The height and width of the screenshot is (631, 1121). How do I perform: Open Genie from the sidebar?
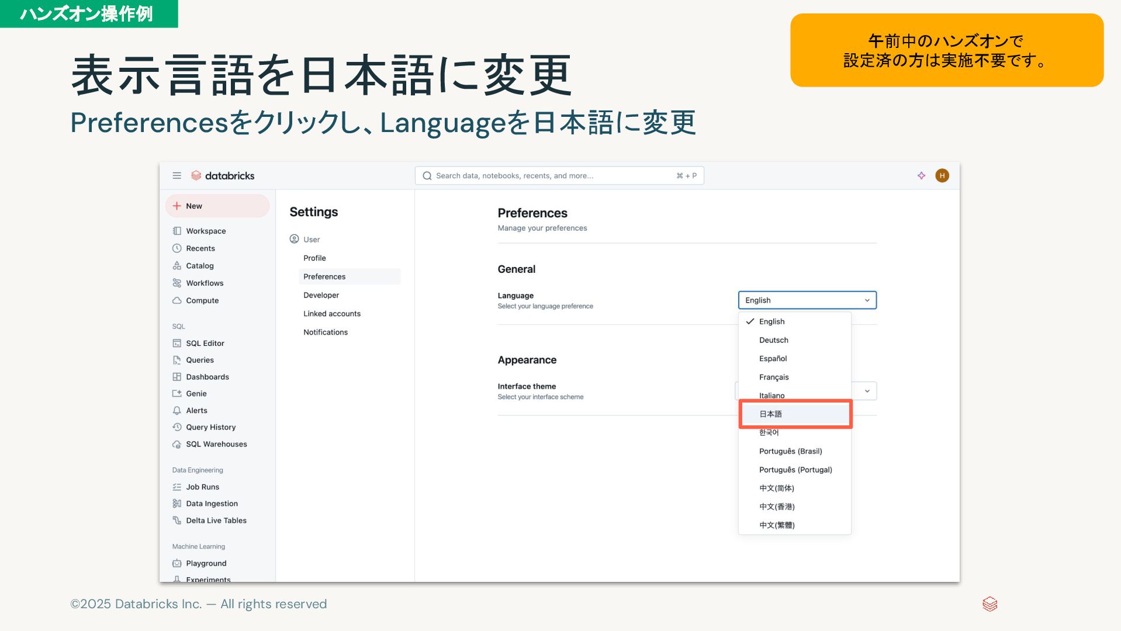(x=196, y=394)
